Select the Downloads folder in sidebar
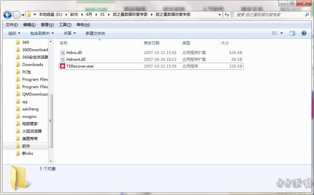Screen dimensions: 314x195 [x=32, y=64]
